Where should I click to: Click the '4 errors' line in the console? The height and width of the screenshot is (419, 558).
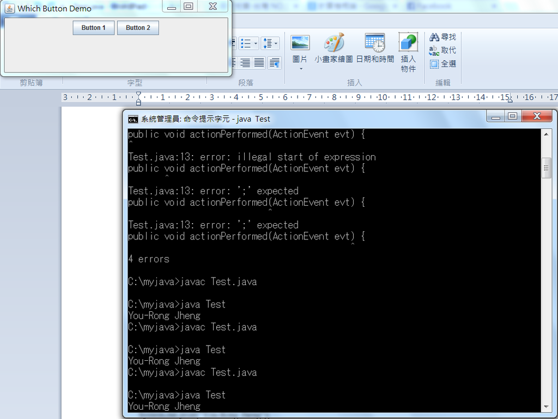(149, 259)
